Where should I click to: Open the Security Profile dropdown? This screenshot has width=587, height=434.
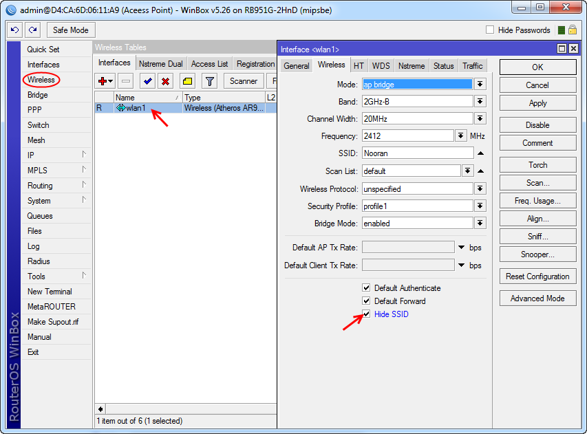point(480,206)
